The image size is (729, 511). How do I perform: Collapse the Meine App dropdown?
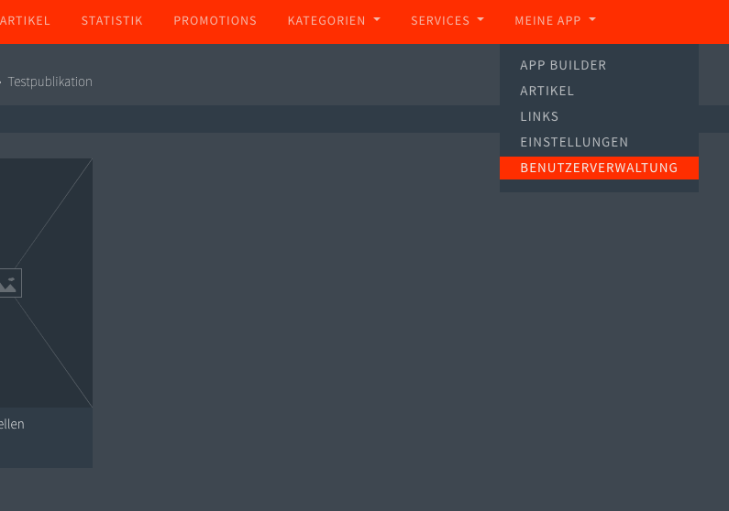point(555,21)
